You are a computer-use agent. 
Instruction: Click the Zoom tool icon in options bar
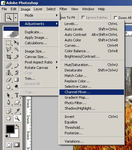9,17
